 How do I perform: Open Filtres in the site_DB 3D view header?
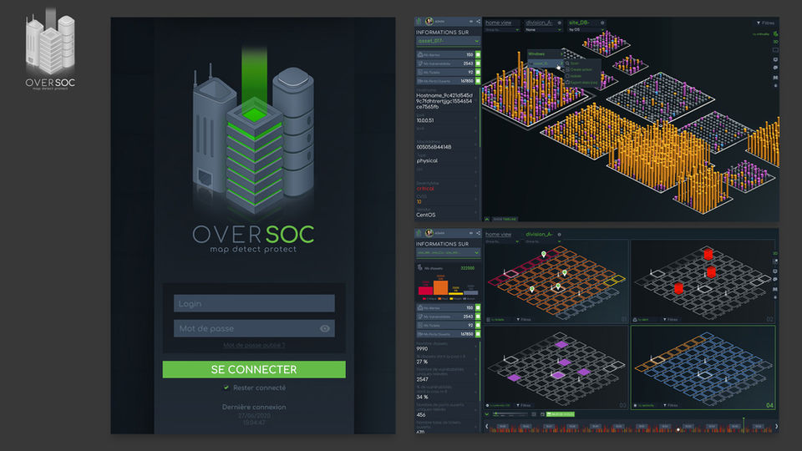766,23
